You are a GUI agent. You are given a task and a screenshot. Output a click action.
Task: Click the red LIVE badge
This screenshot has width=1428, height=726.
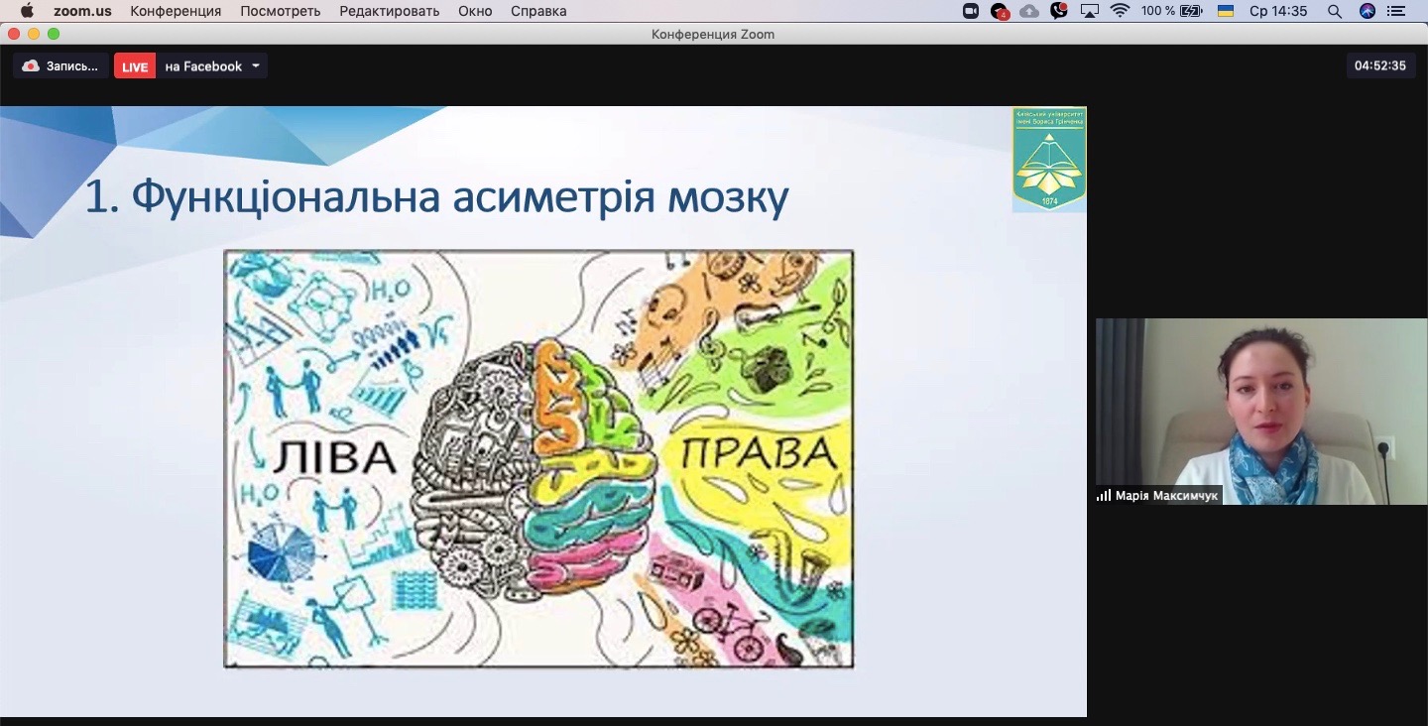coord(135,66)
